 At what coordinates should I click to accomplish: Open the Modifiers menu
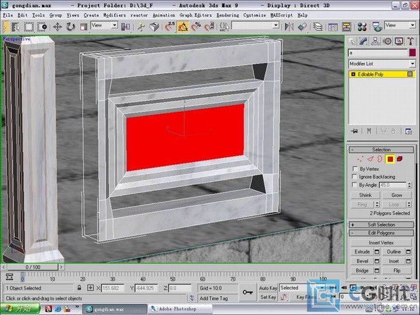tap(114, 16)
